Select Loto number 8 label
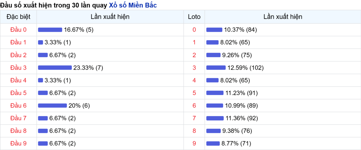Screen dimensions: 361x150 (194, 131)
